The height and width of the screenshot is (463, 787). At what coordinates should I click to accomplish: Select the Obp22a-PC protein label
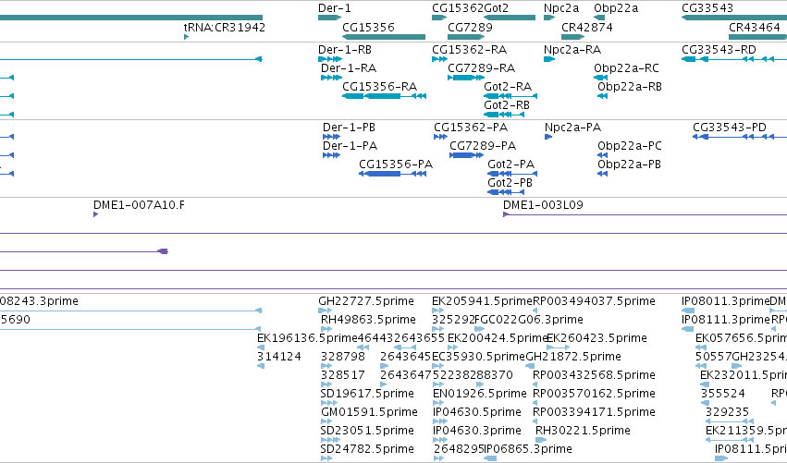[630, 146]
